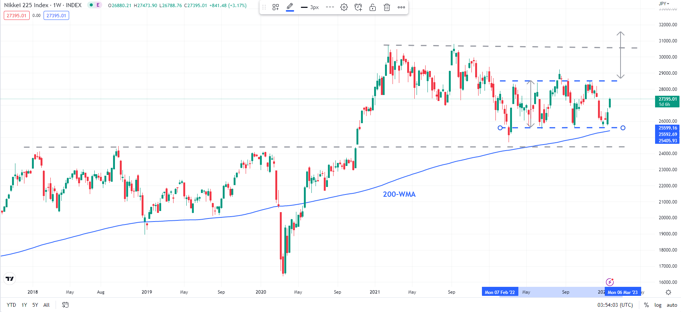Open chart settings gear at bottom right
Screen dimensions: 681x312
tap(668, 292)
